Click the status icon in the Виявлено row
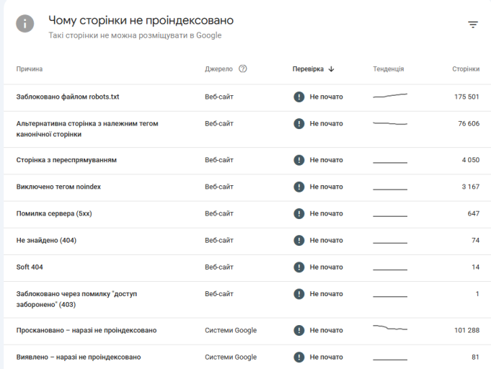The width and height of the screenshot is (491, 369). pyautogui.click(x=299, y=357)
